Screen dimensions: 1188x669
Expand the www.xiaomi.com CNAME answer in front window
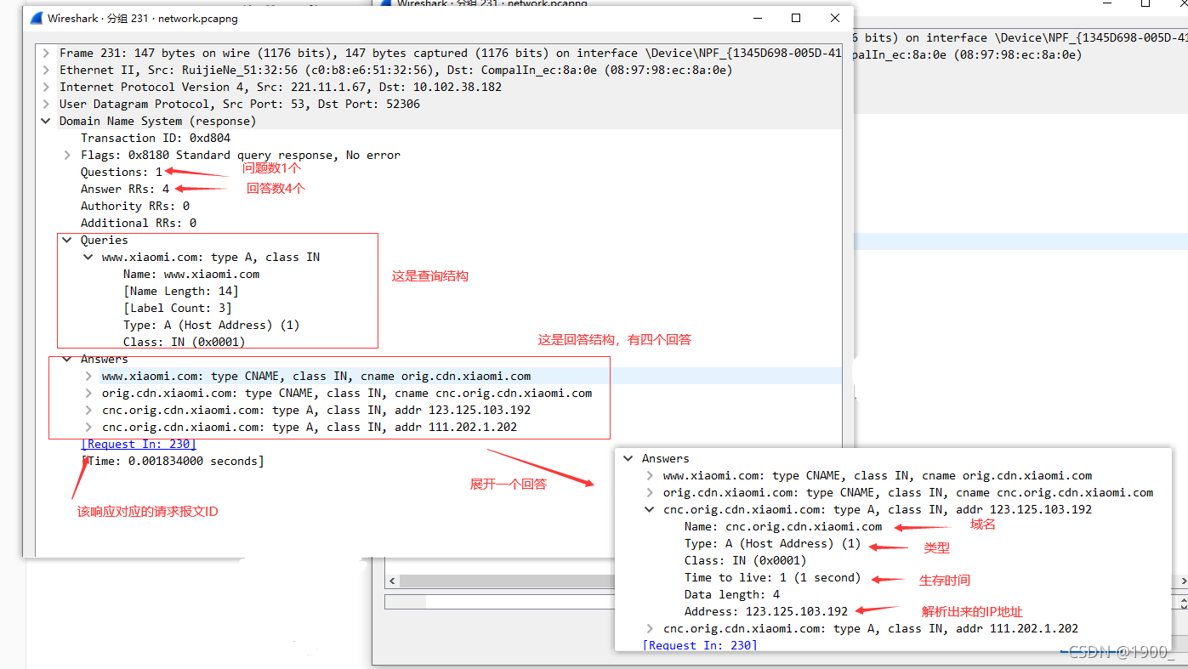click(88, 376)
